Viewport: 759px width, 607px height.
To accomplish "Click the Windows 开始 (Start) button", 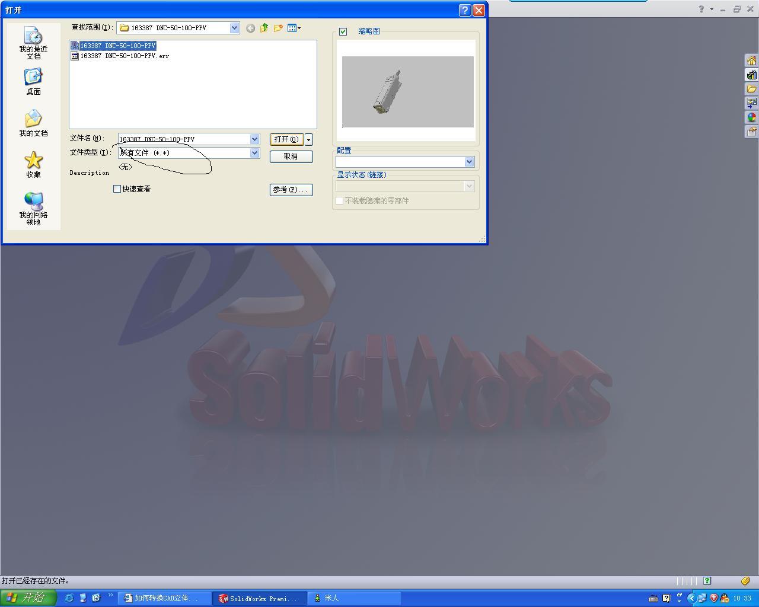I will (28, 598).
